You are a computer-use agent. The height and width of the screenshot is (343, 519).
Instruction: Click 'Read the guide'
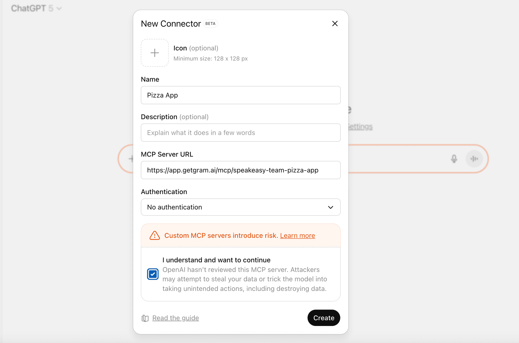[175, 318]
